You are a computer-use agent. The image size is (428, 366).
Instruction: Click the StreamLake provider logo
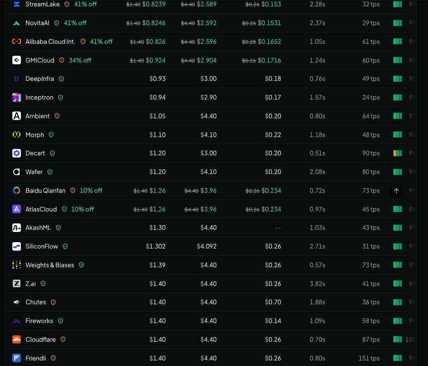pos(17,4)
